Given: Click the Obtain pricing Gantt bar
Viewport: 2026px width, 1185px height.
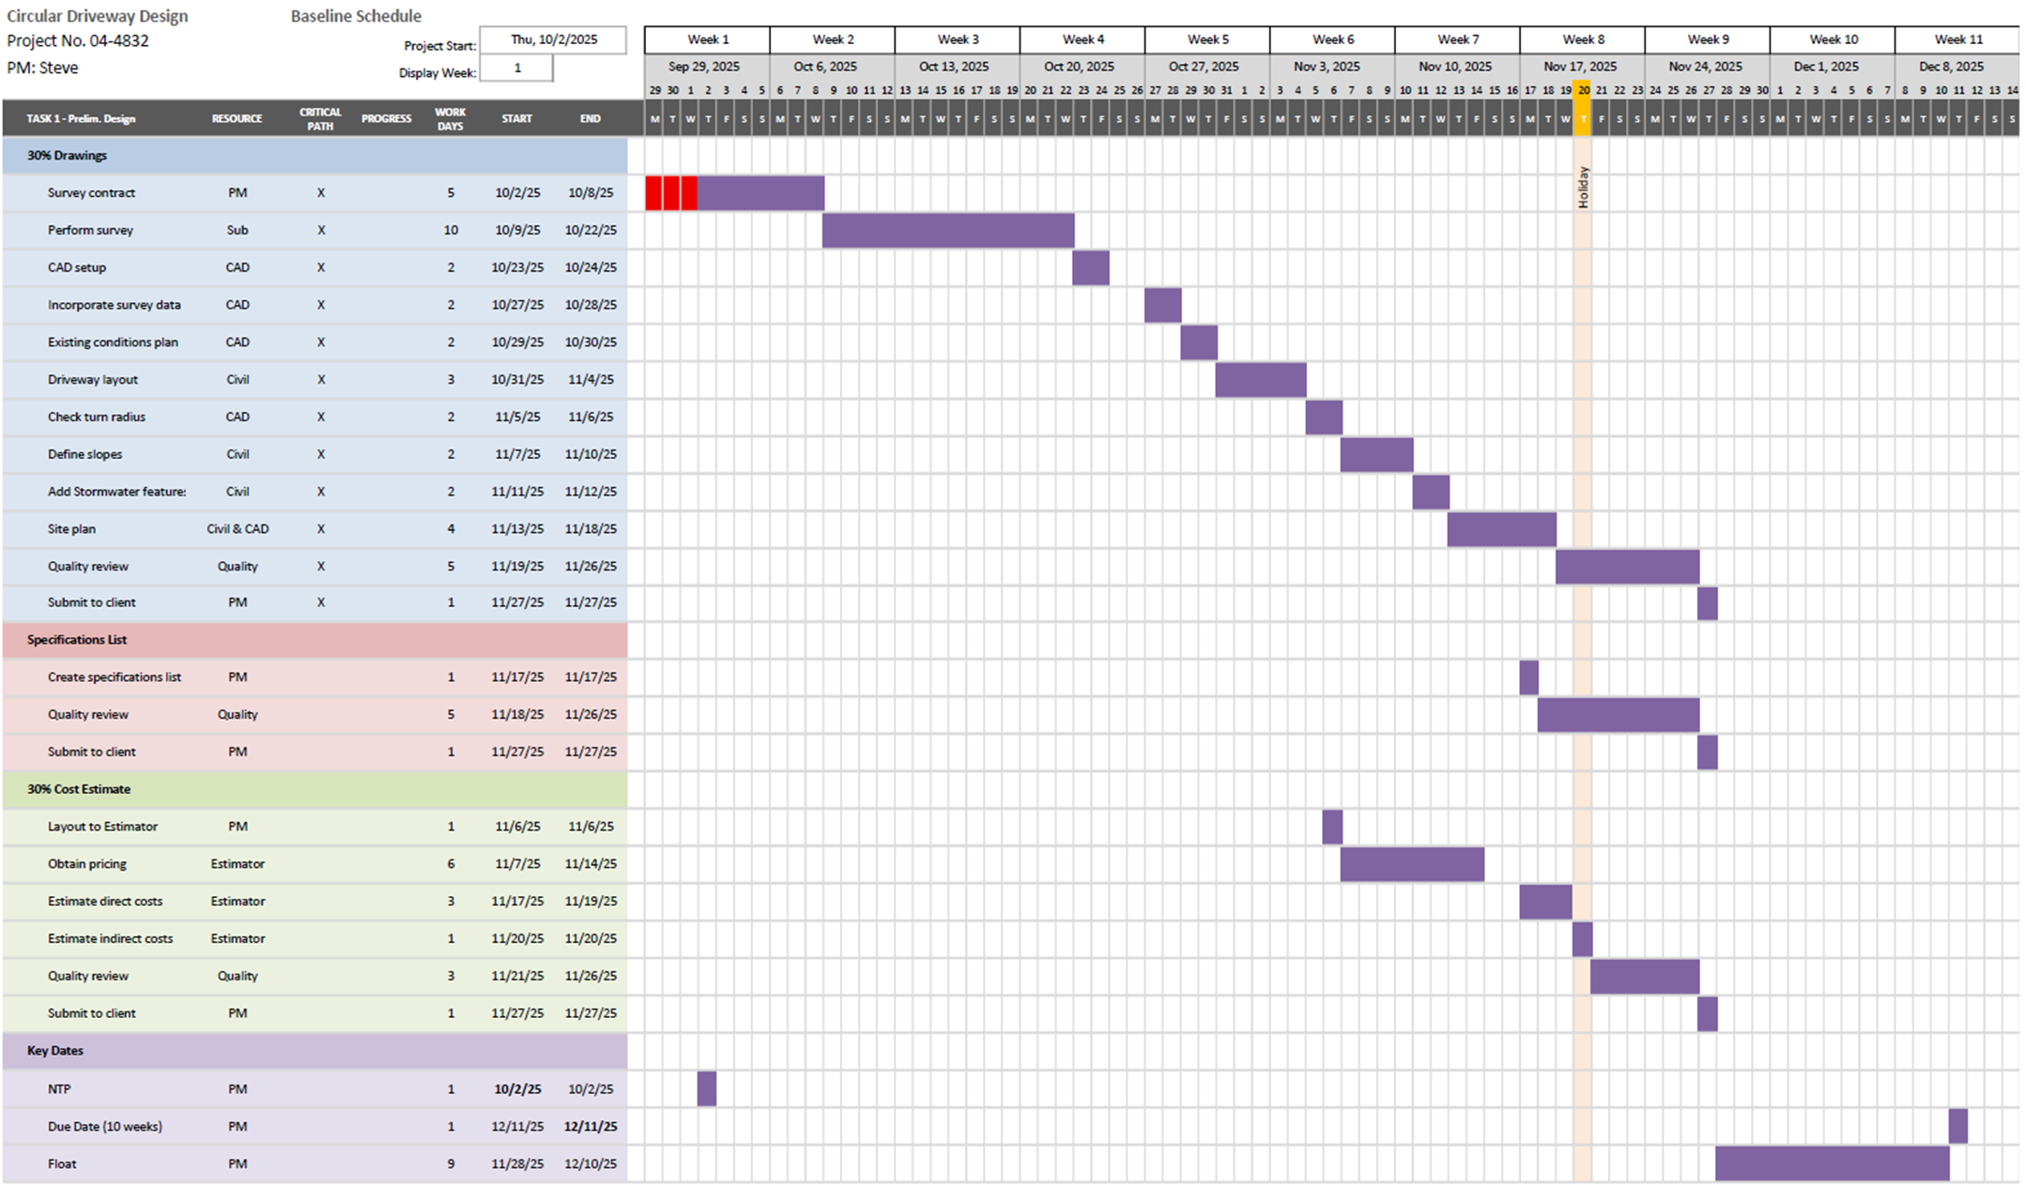Looking at the screenshot, I should click(x=1411, y=864).
